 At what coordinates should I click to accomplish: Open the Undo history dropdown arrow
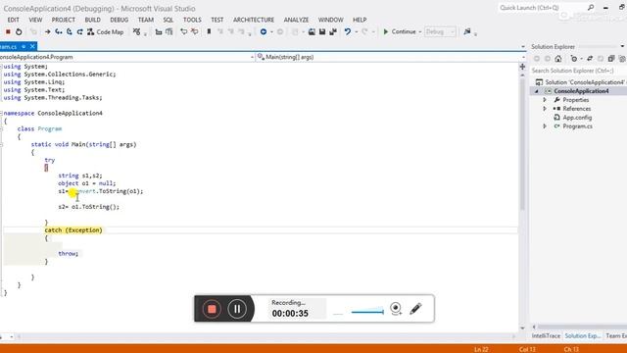(356, 32)
